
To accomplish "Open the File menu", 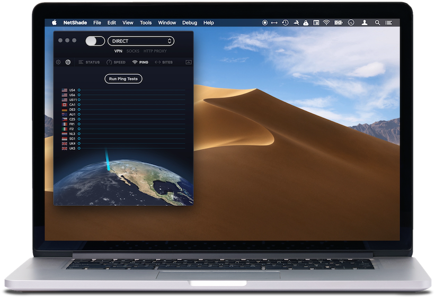I will pyautogui.click(x=97, y=23).
